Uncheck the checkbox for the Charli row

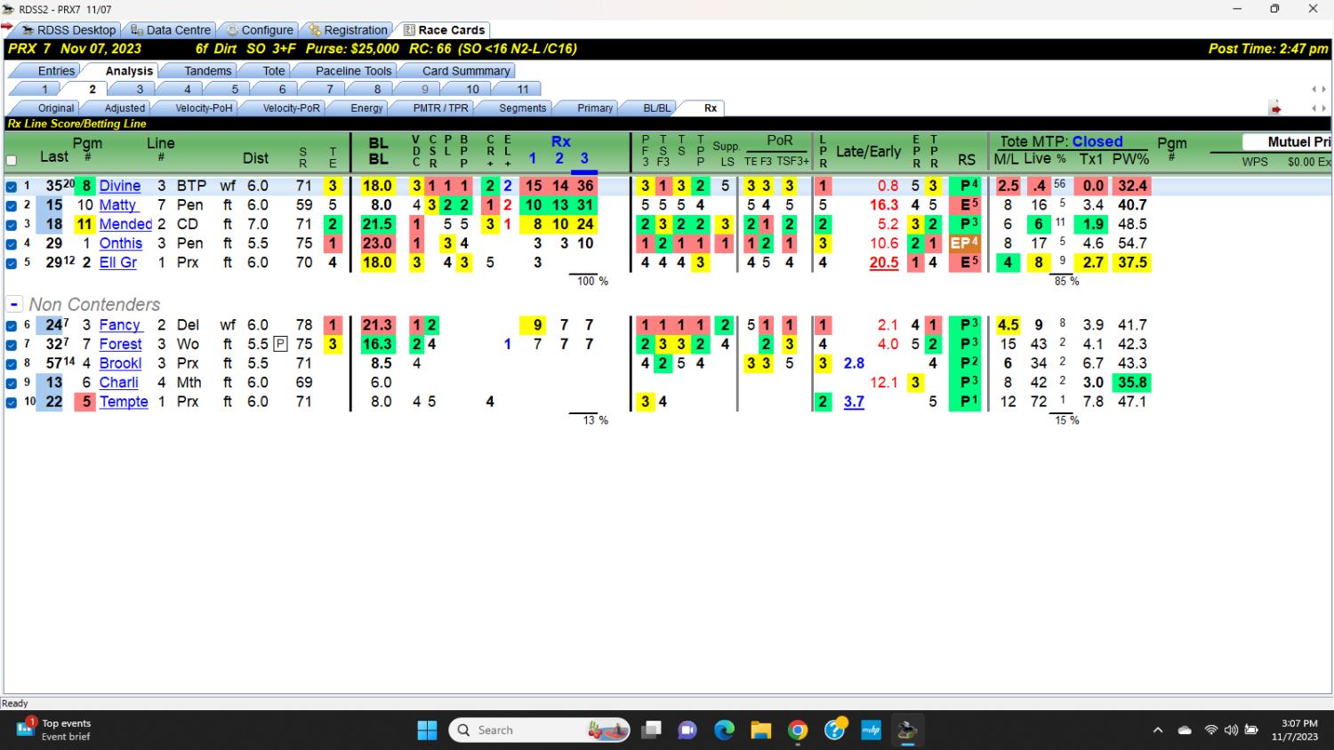pos(12,383)
